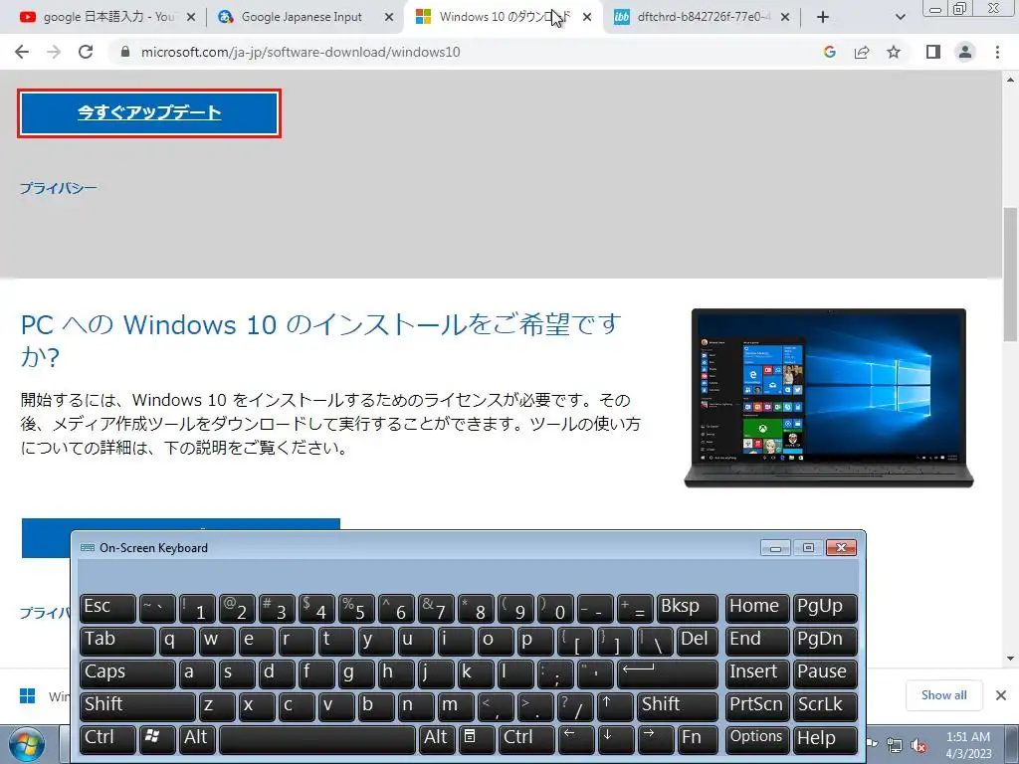Click the page vertical scrollbar thumb
Screen dimensions: 1019x764
pyautogui.click(x=1011, y=273)
